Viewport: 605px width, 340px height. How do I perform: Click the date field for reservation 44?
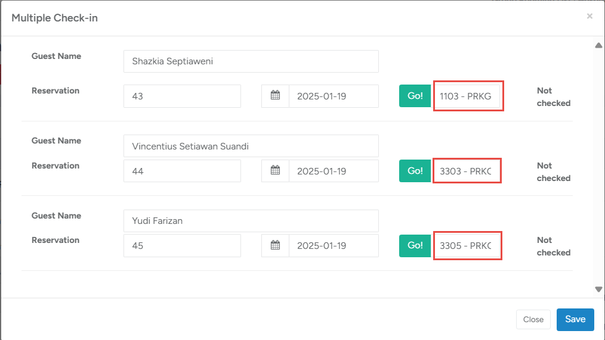point(334,171)
